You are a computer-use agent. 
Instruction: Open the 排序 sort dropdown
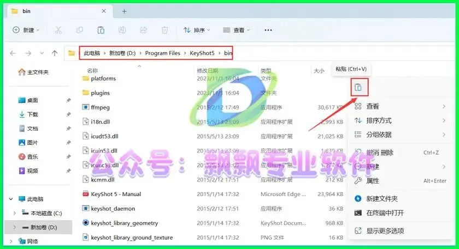point(197,30)
